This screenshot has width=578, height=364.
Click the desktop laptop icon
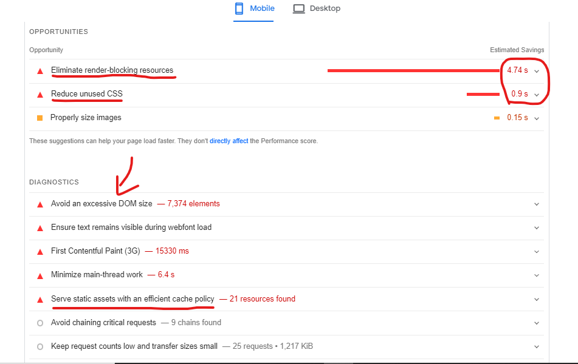coord(298,9)
